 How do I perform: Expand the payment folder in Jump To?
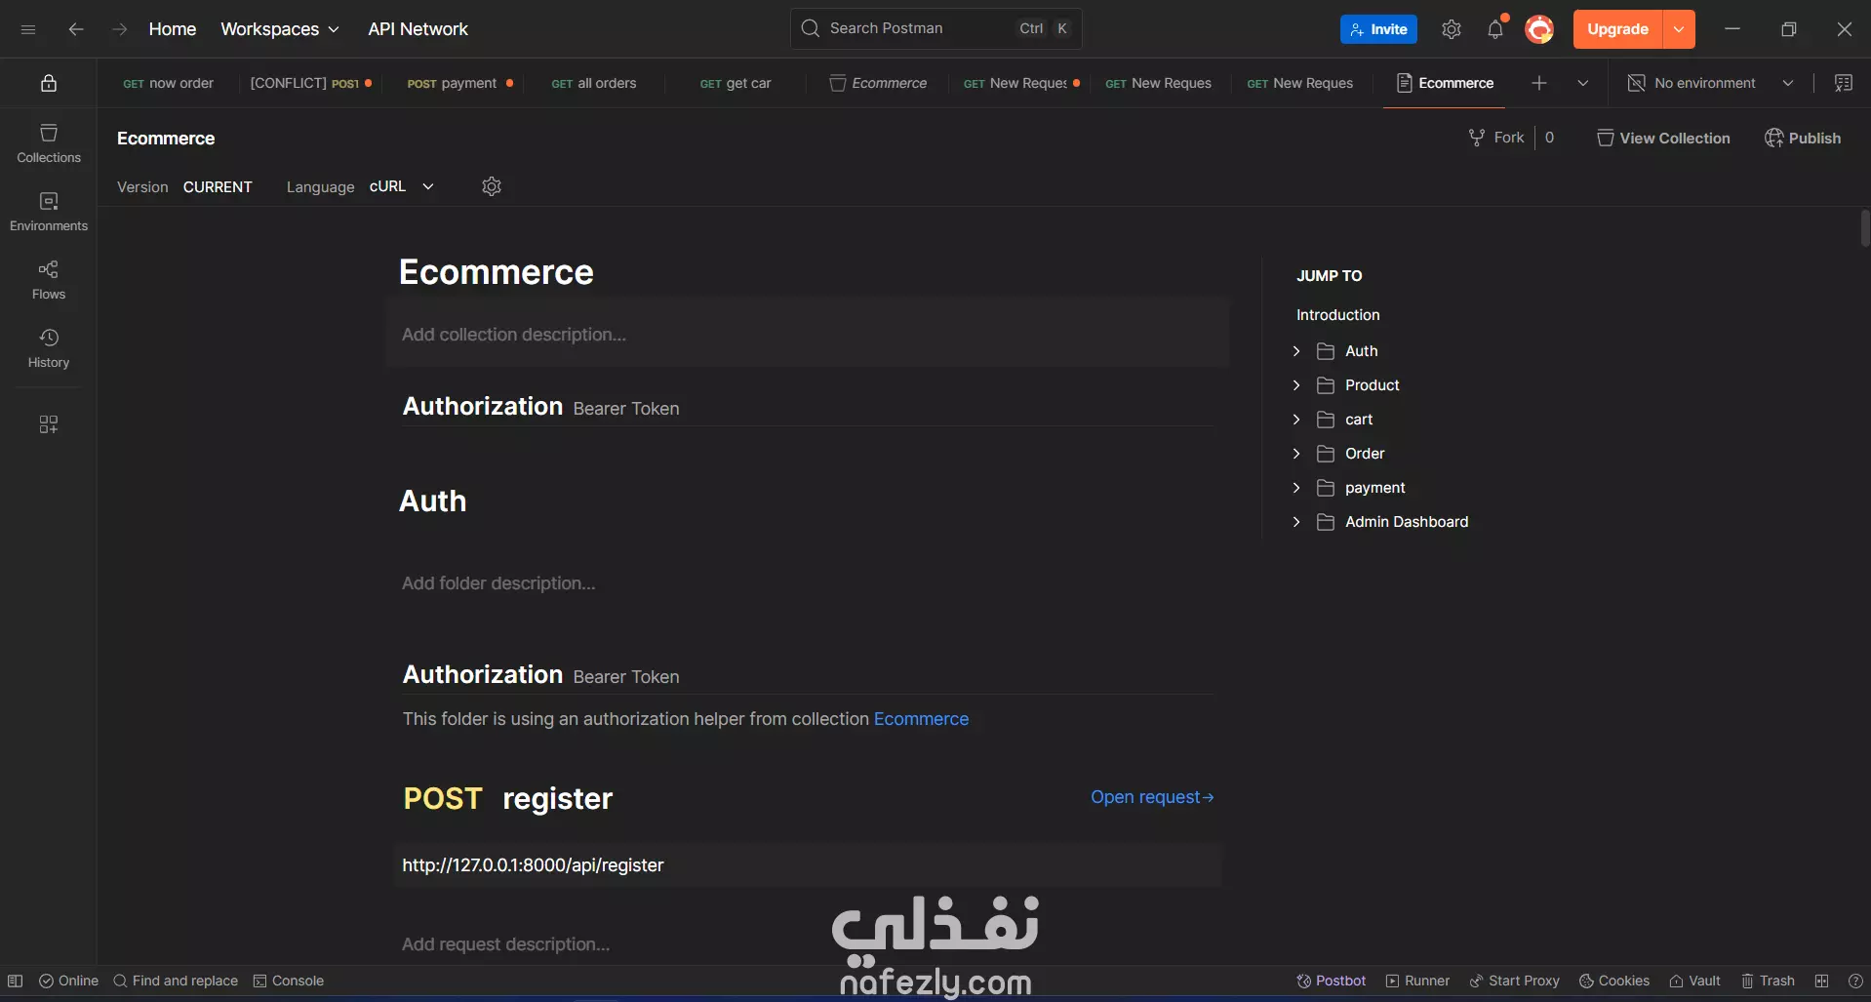click(1296, 488)
